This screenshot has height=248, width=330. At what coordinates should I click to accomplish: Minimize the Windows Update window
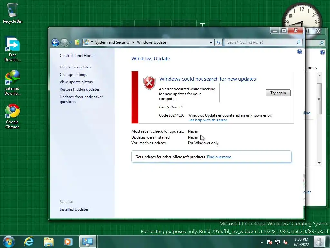[275, 31]
